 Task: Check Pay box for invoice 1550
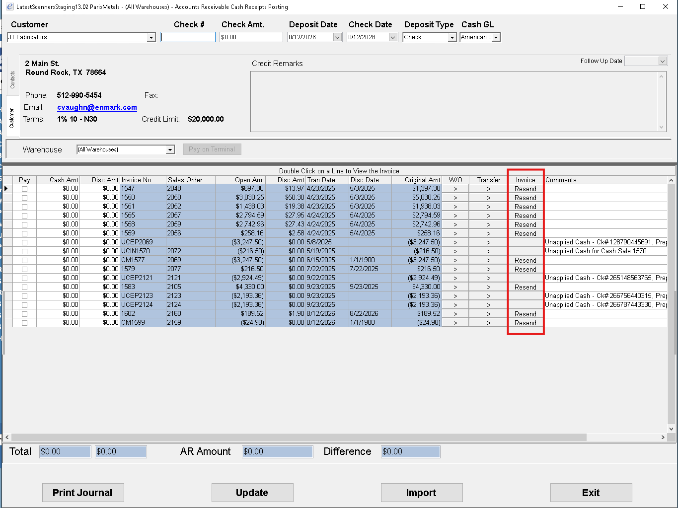pyautogui.click(x=24, y=198)
